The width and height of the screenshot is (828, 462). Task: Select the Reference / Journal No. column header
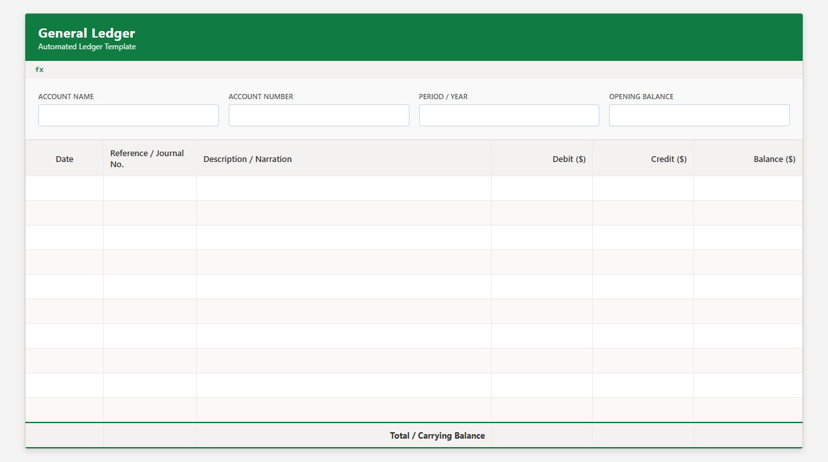(150, 159)
